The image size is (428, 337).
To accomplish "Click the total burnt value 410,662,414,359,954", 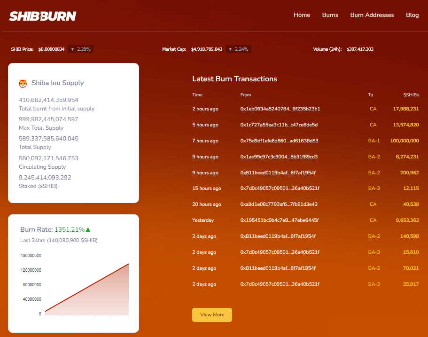I will [48, 100].
